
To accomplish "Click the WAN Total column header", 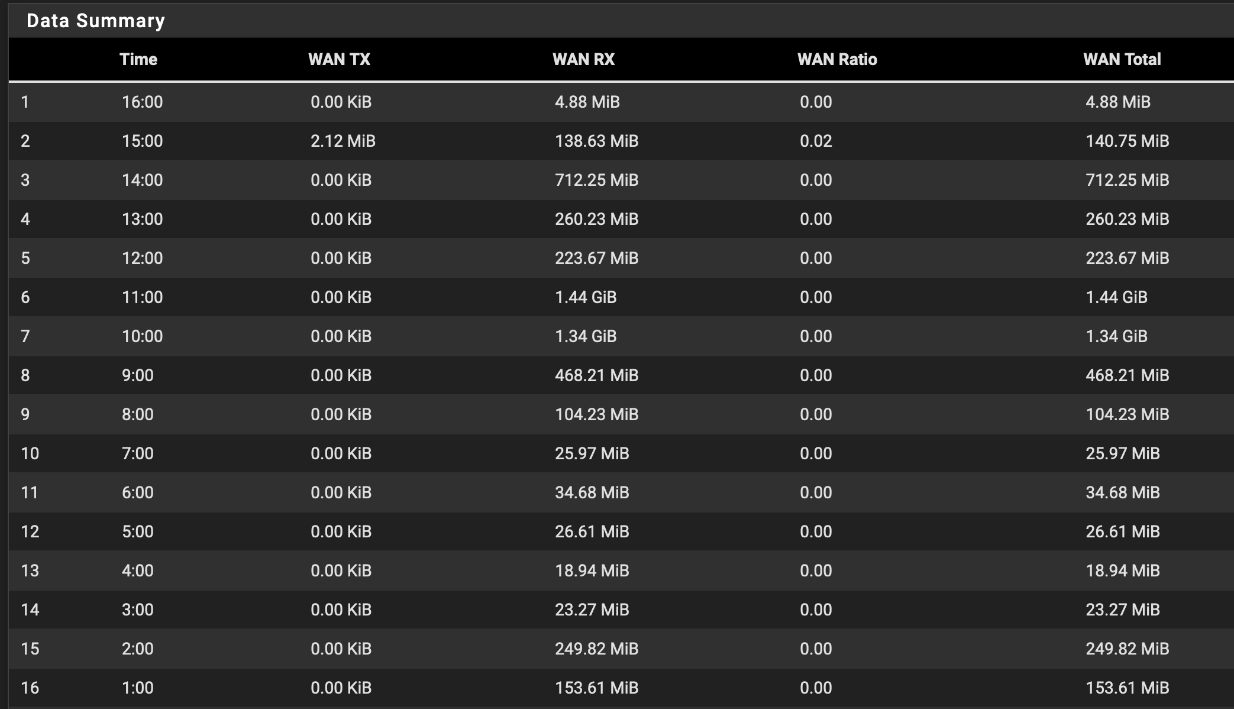I will coord(1122,59).
